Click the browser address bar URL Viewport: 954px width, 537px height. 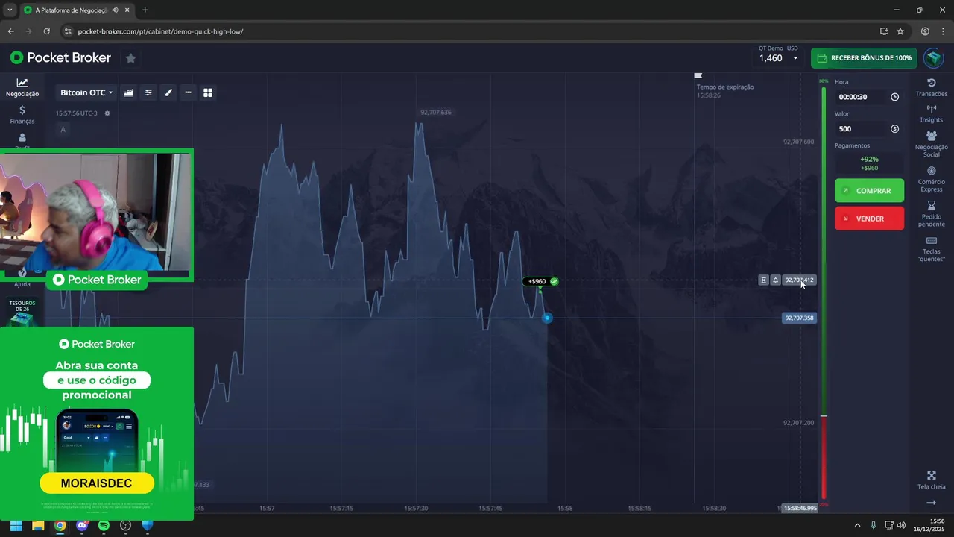tap(160, 31)
